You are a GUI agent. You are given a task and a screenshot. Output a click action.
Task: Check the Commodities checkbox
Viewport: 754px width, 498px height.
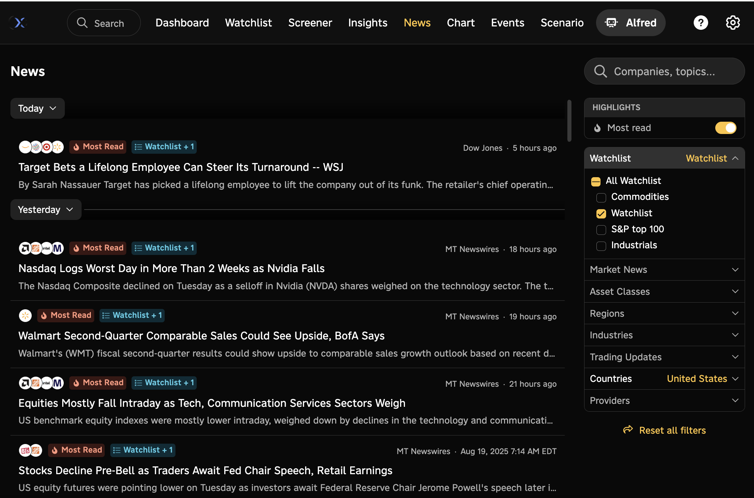tap(601, 198)
